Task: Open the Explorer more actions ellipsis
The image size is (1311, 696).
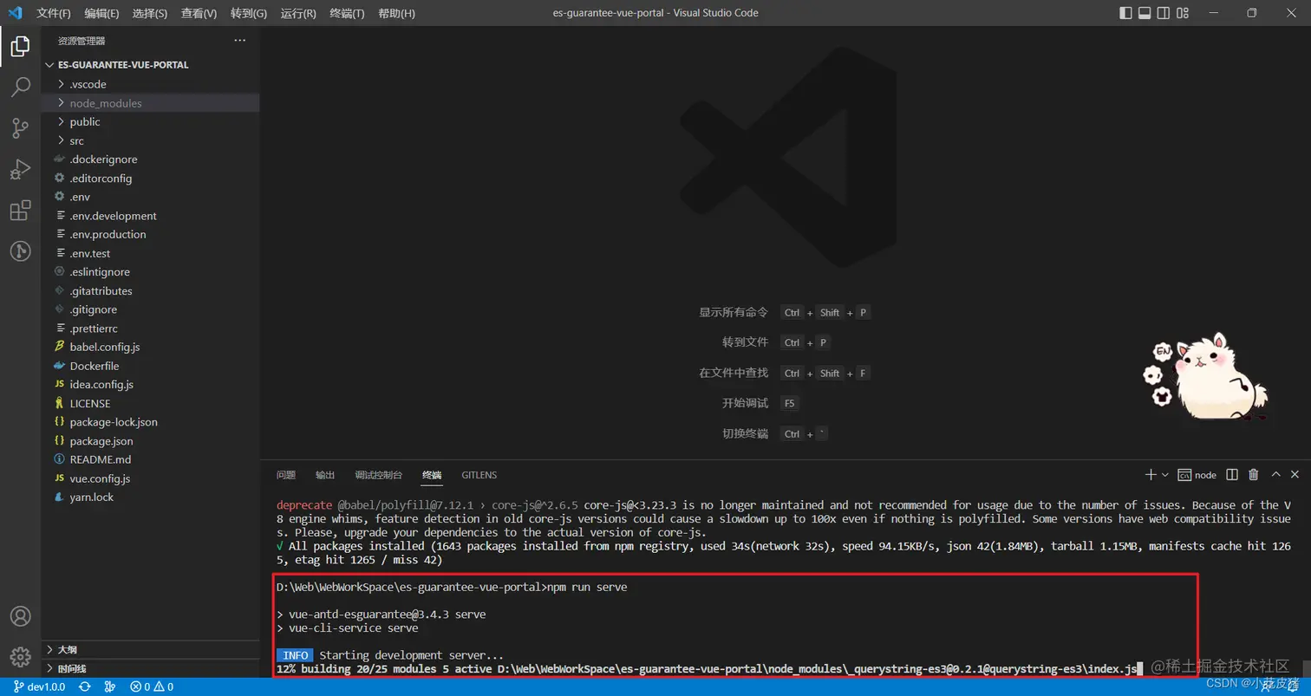Action: tap(240, 41)
